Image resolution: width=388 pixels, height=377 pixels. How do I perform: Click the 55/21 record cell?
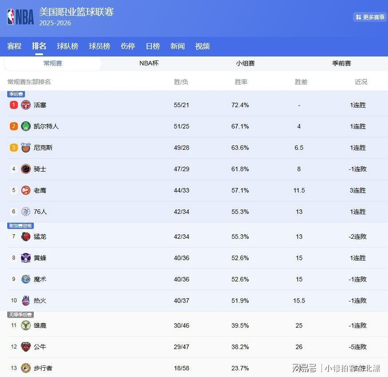tap(181, 105)
